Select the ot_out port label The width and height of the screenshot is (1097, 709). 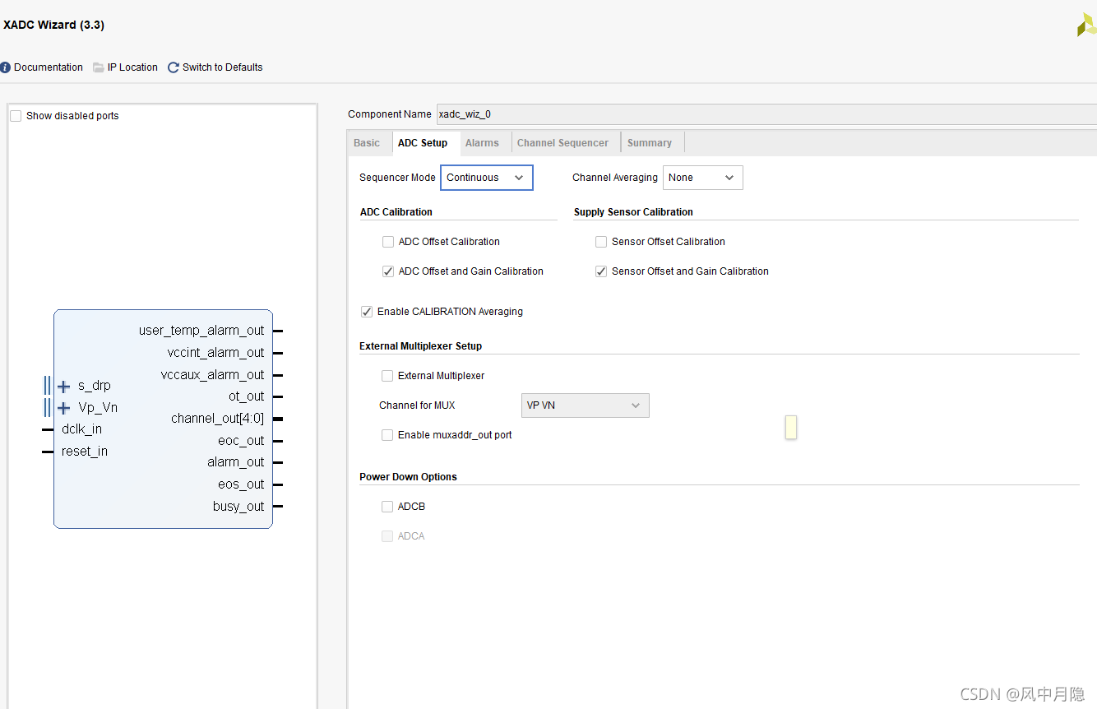pyautogui.click(x=247, y=396)
